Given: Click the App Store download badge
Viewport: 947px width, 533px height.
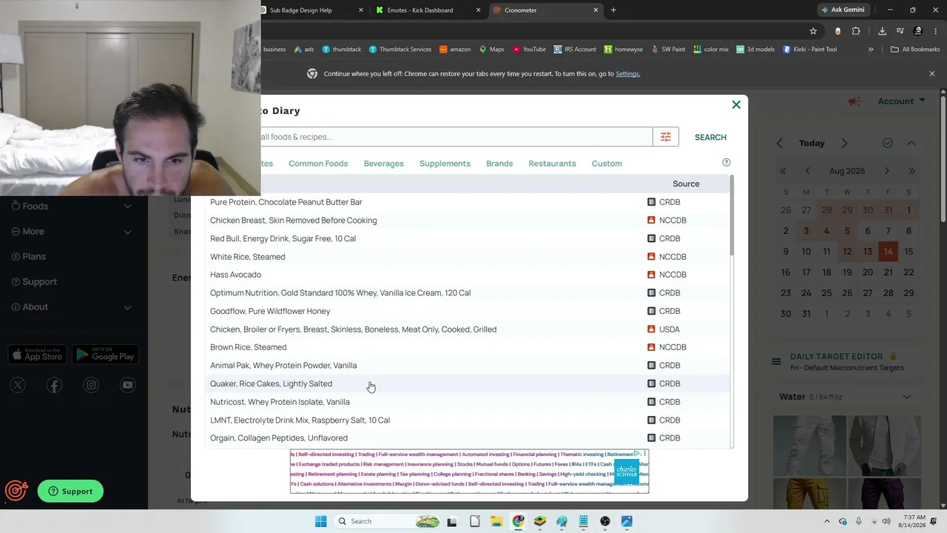Looking at the screenshot, I should (x=37, y=355).
